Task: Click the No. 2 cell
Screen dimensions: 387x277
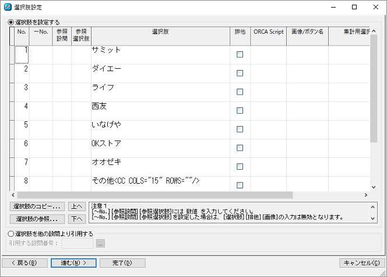Action: (22, 73)
